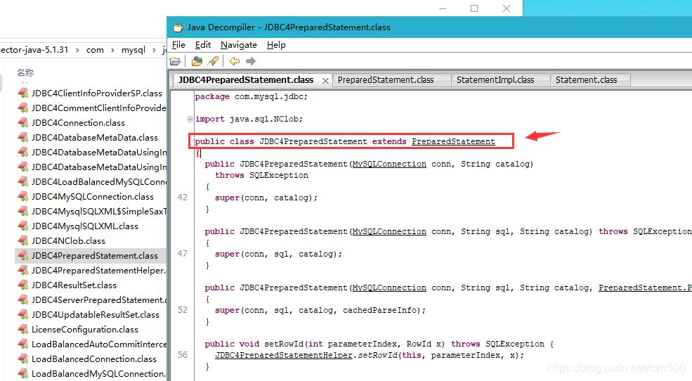Click the icon of JDBC4MysqlSQLXML.class
692x381 pixels.
tap(23, 226)
